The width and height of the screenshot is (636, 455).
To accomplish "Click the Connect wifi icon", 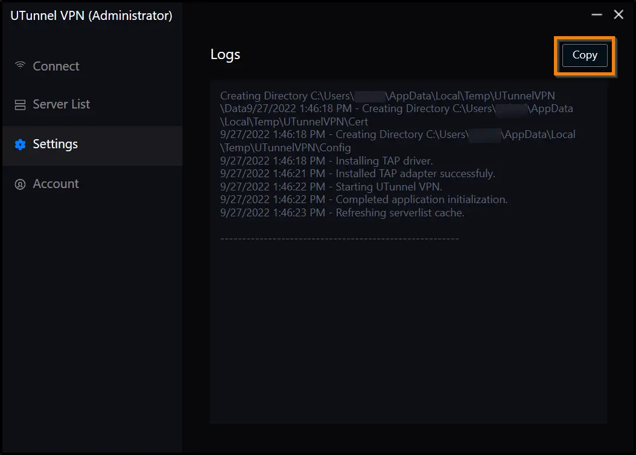I will (20, 65).
